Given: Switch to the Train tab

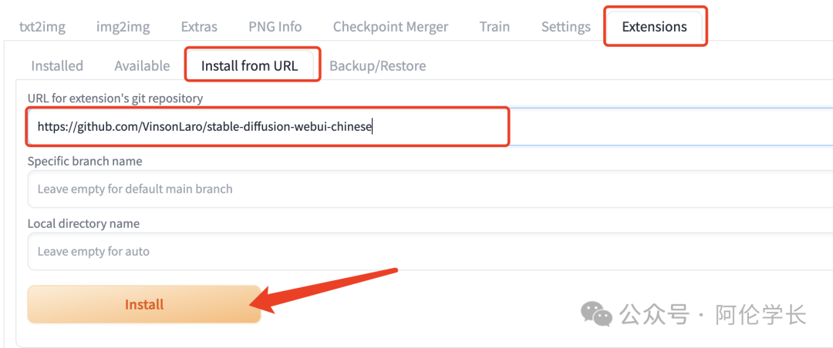Looking at the screenshot, I should (494, 27).
